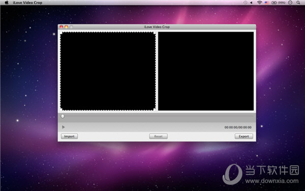305x191 pixels.
Task: Start playback with the play triangle
Action: [x=63, y=127]
